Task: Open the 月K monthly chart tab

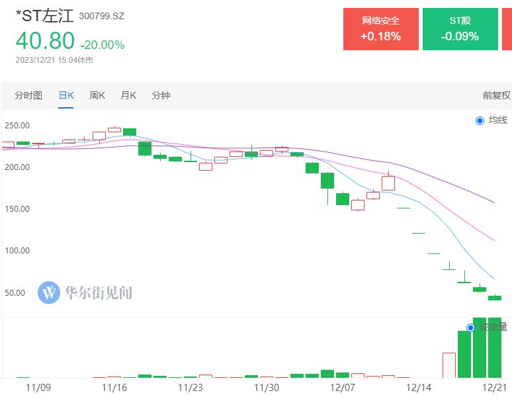Action: 128,95
